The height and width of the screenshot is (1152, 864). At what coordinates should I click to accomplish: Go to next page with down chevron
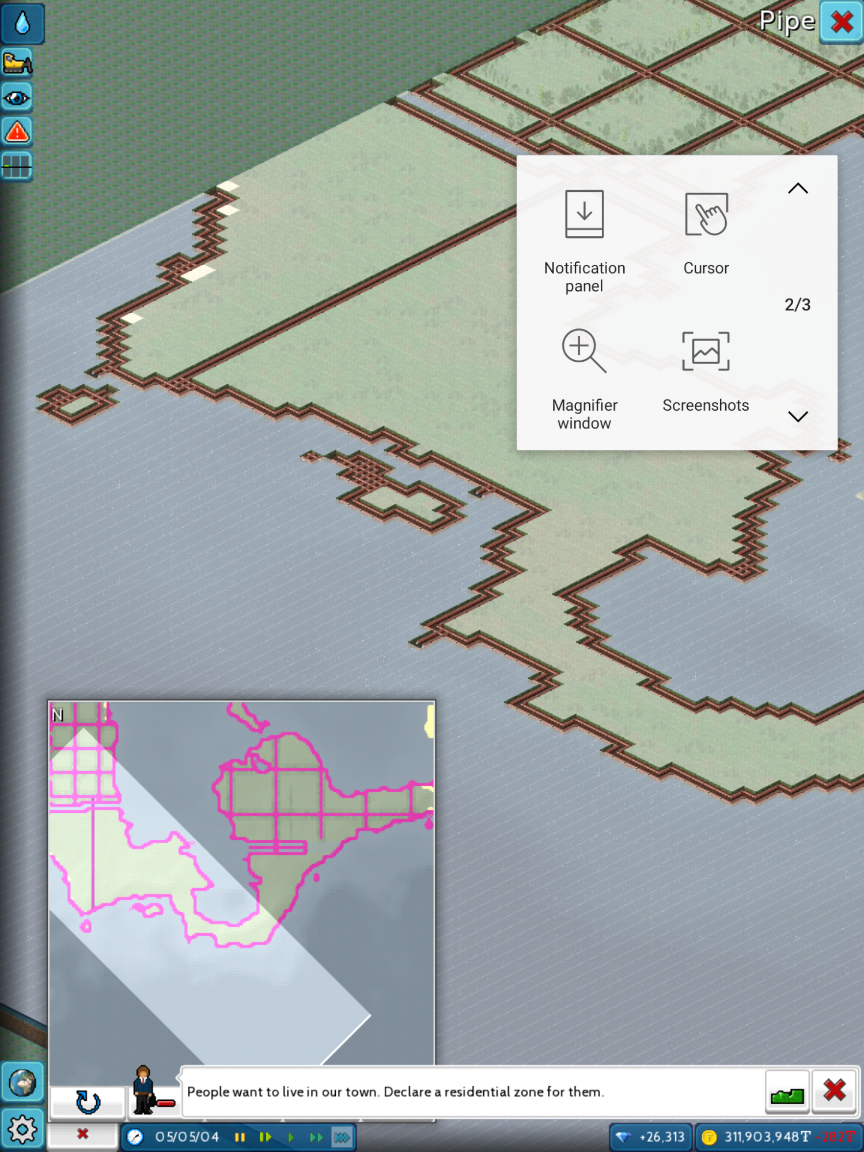pyautogui.click(x=798, y=416)
